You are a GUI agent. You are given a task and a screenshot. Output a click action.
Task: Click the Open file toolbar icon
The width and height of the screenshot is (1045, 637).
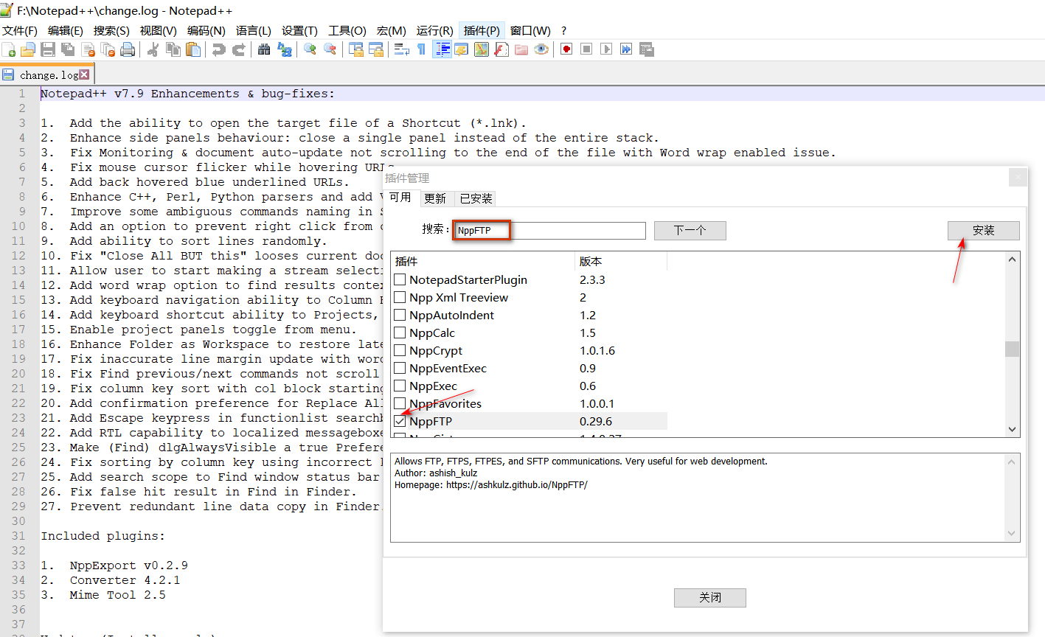[x=28, y=49]
